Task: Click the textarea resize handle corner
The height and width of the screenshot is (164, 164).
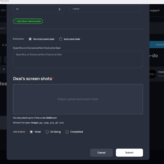Action: point(141,66)
